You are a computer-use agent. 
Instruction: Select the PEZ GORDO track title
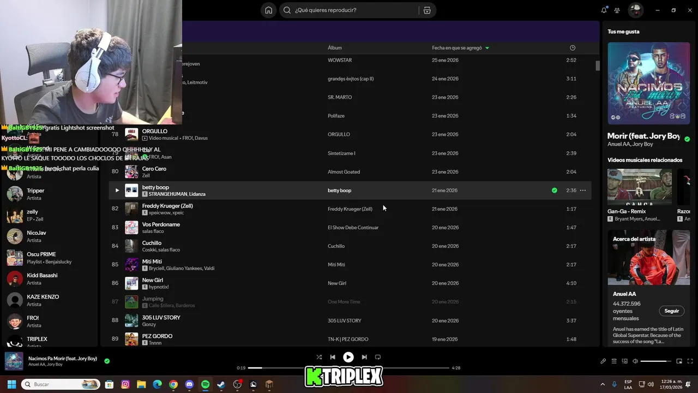[x=157, y=336]
